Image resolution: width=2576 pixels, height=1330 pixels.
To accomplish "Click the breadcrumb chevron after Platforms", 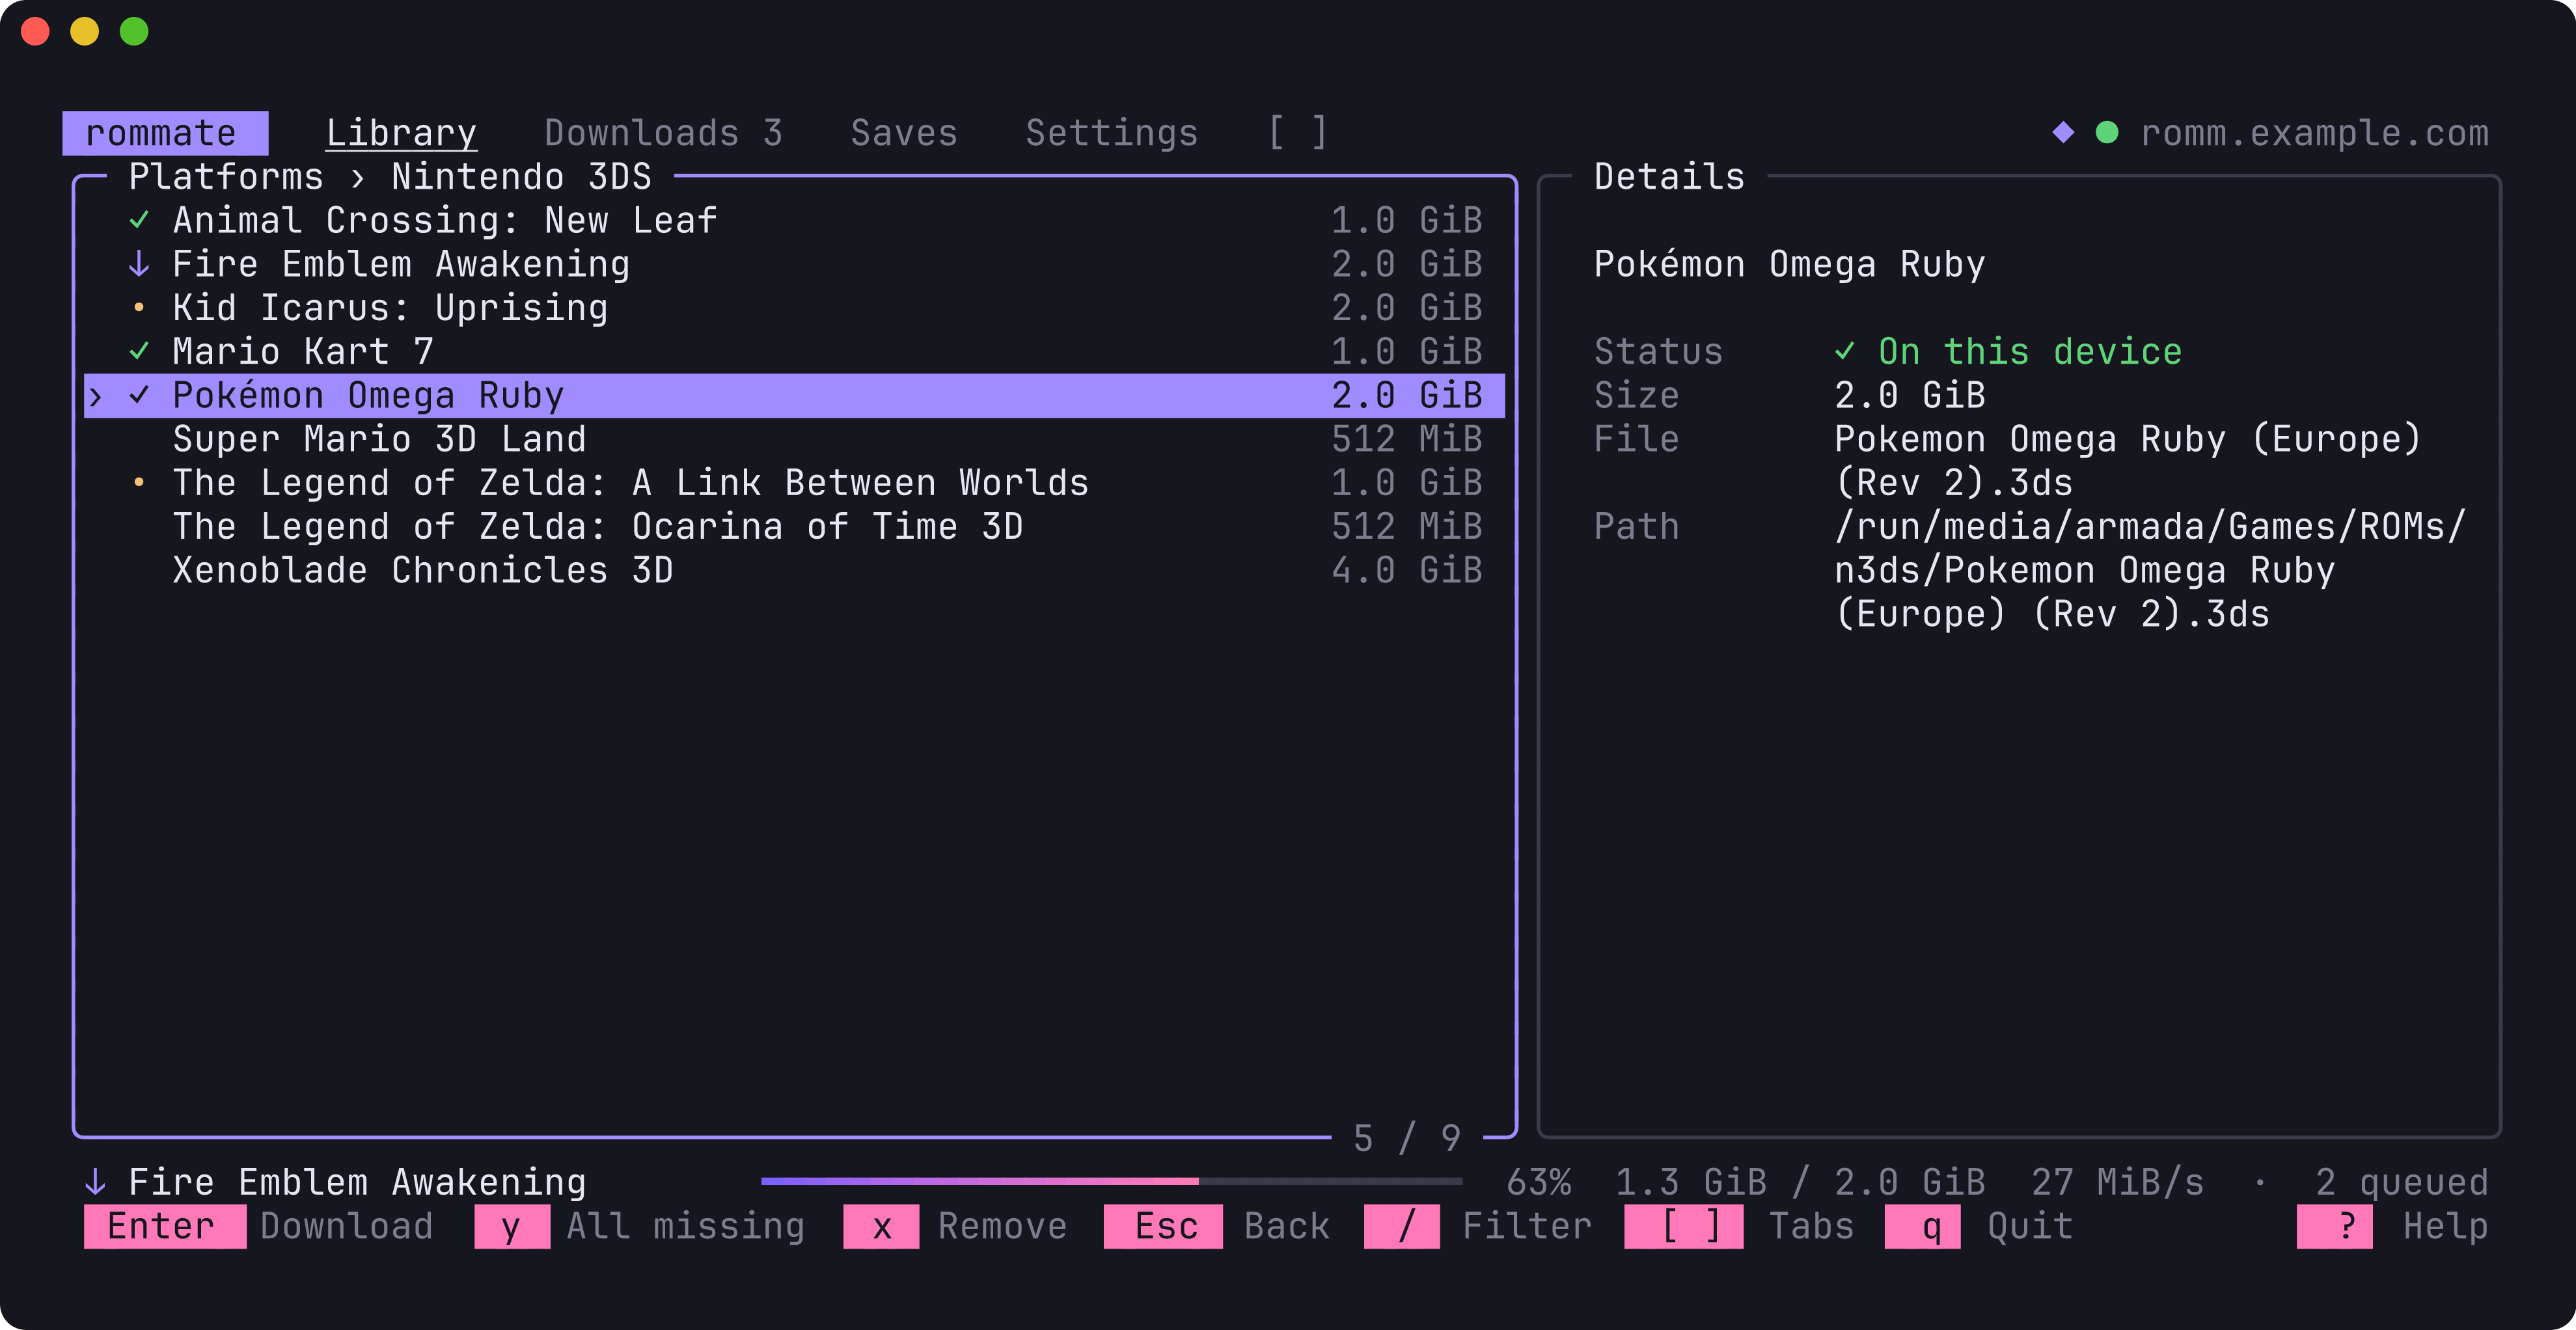I will pos(358,177).
